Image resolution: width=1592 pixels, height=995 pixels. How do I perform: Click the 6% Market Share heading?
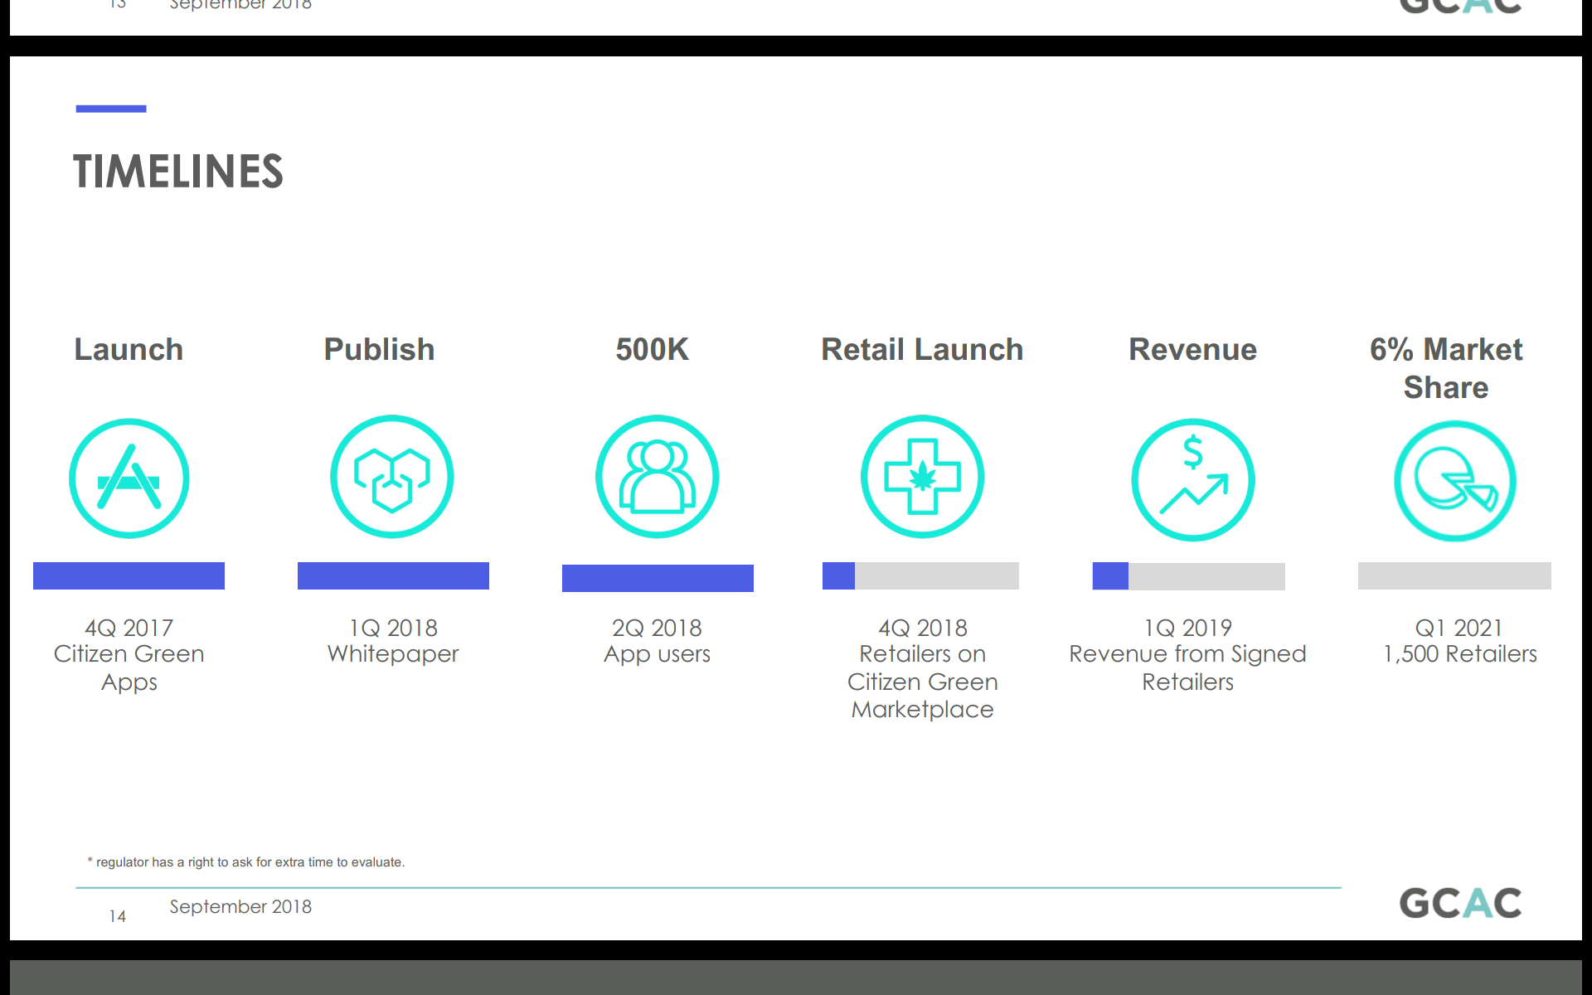tap(1446, 368)
